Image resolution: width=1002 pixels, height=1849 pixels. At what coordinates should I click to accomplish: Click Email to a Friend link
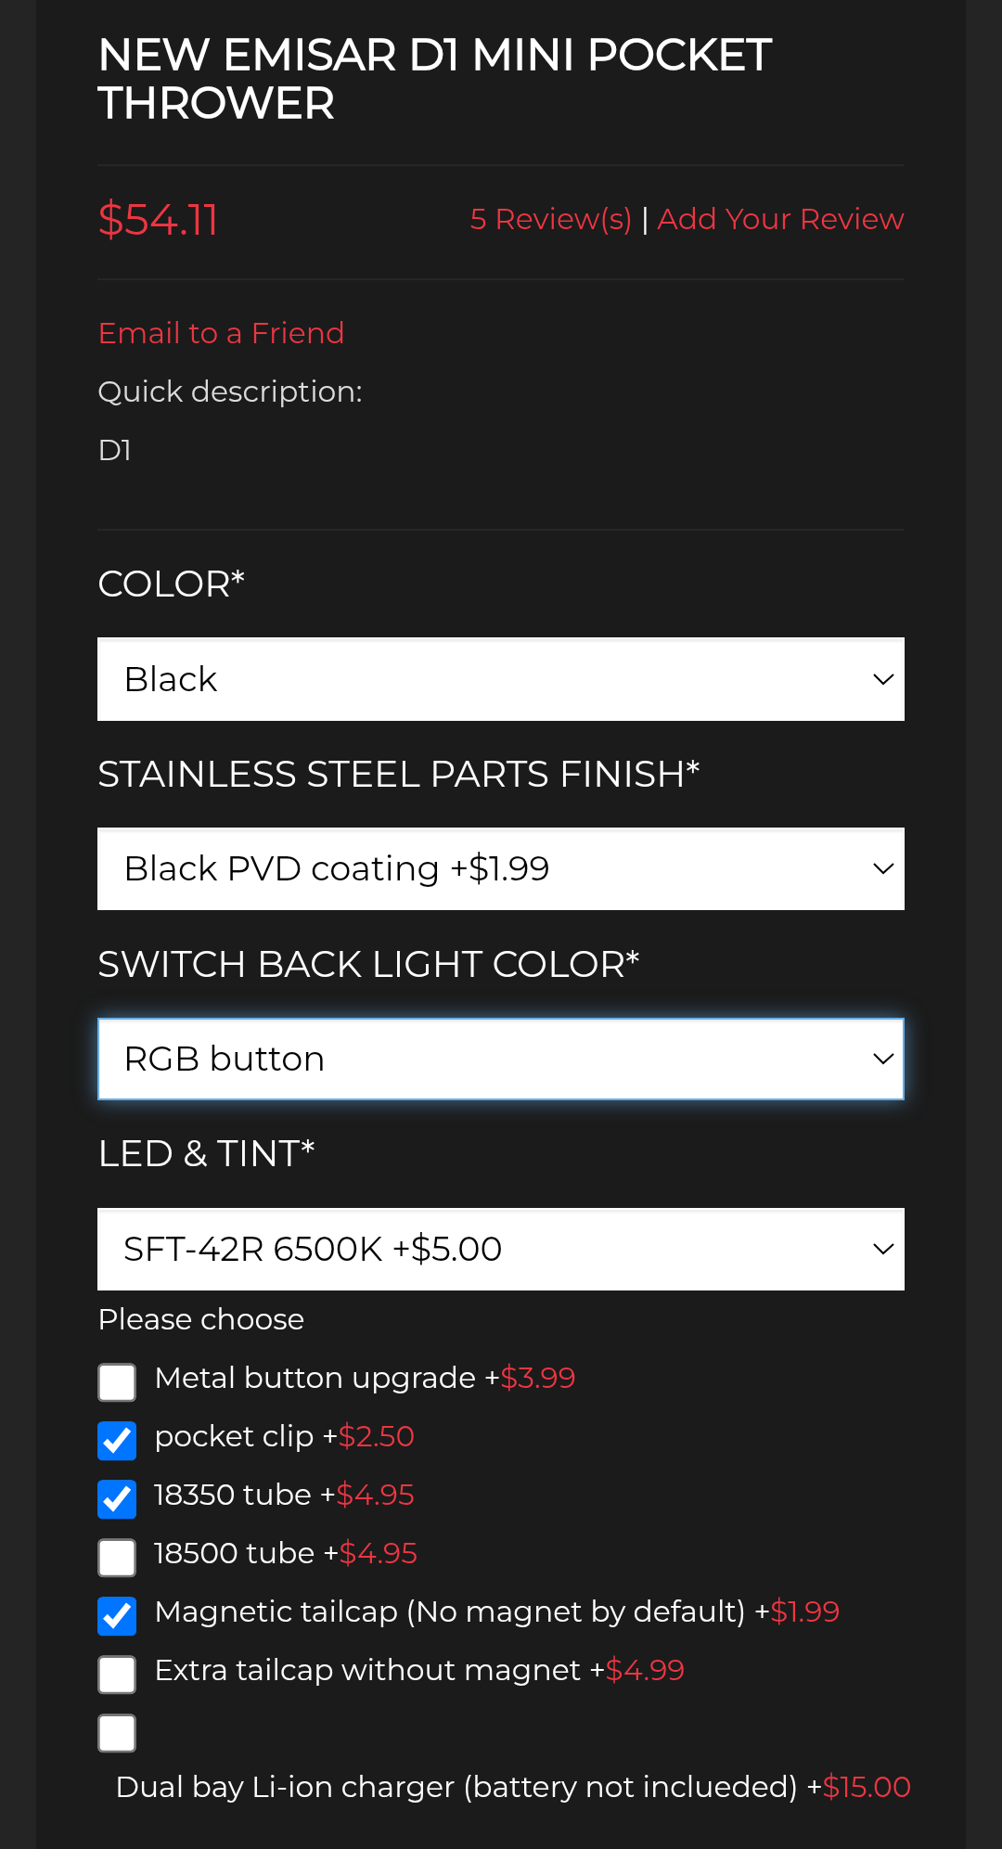click(x=221, y=333)
